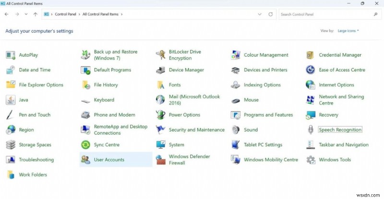Screen dimensions: 384x199
Task: Open the Windows Tools text link
Action: coord(335,160)
